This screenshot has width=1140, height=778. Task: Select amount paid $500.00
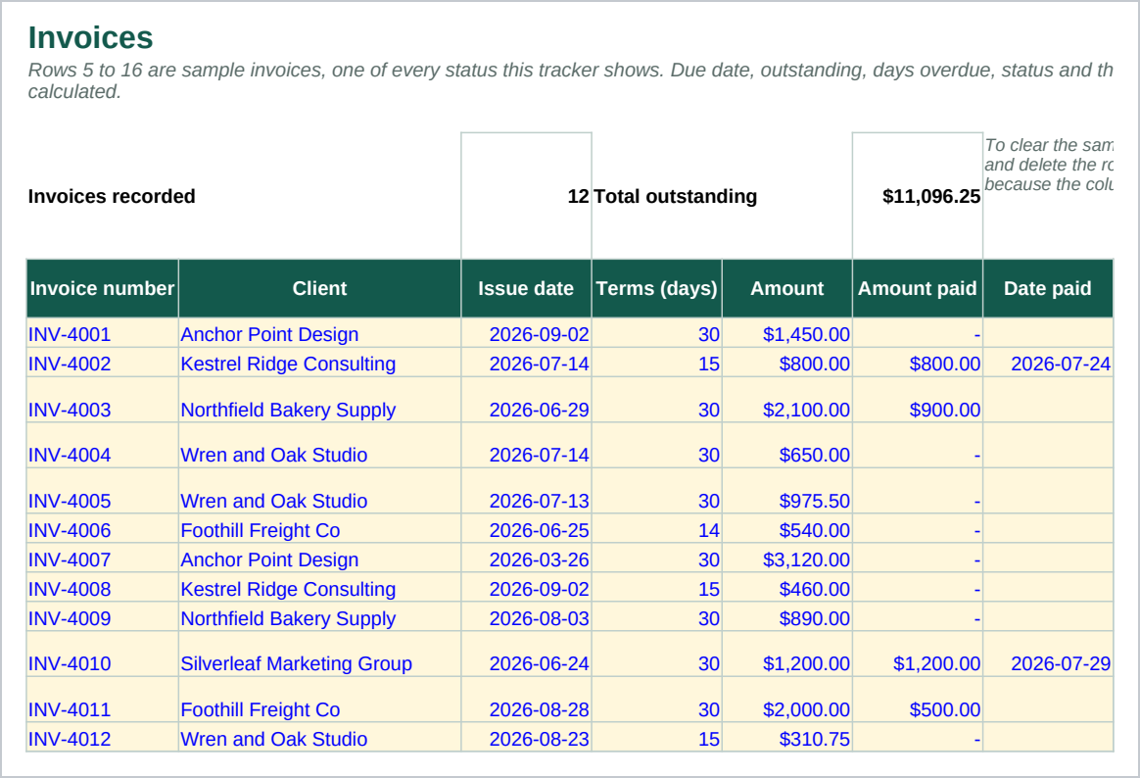tap(918, 701)
